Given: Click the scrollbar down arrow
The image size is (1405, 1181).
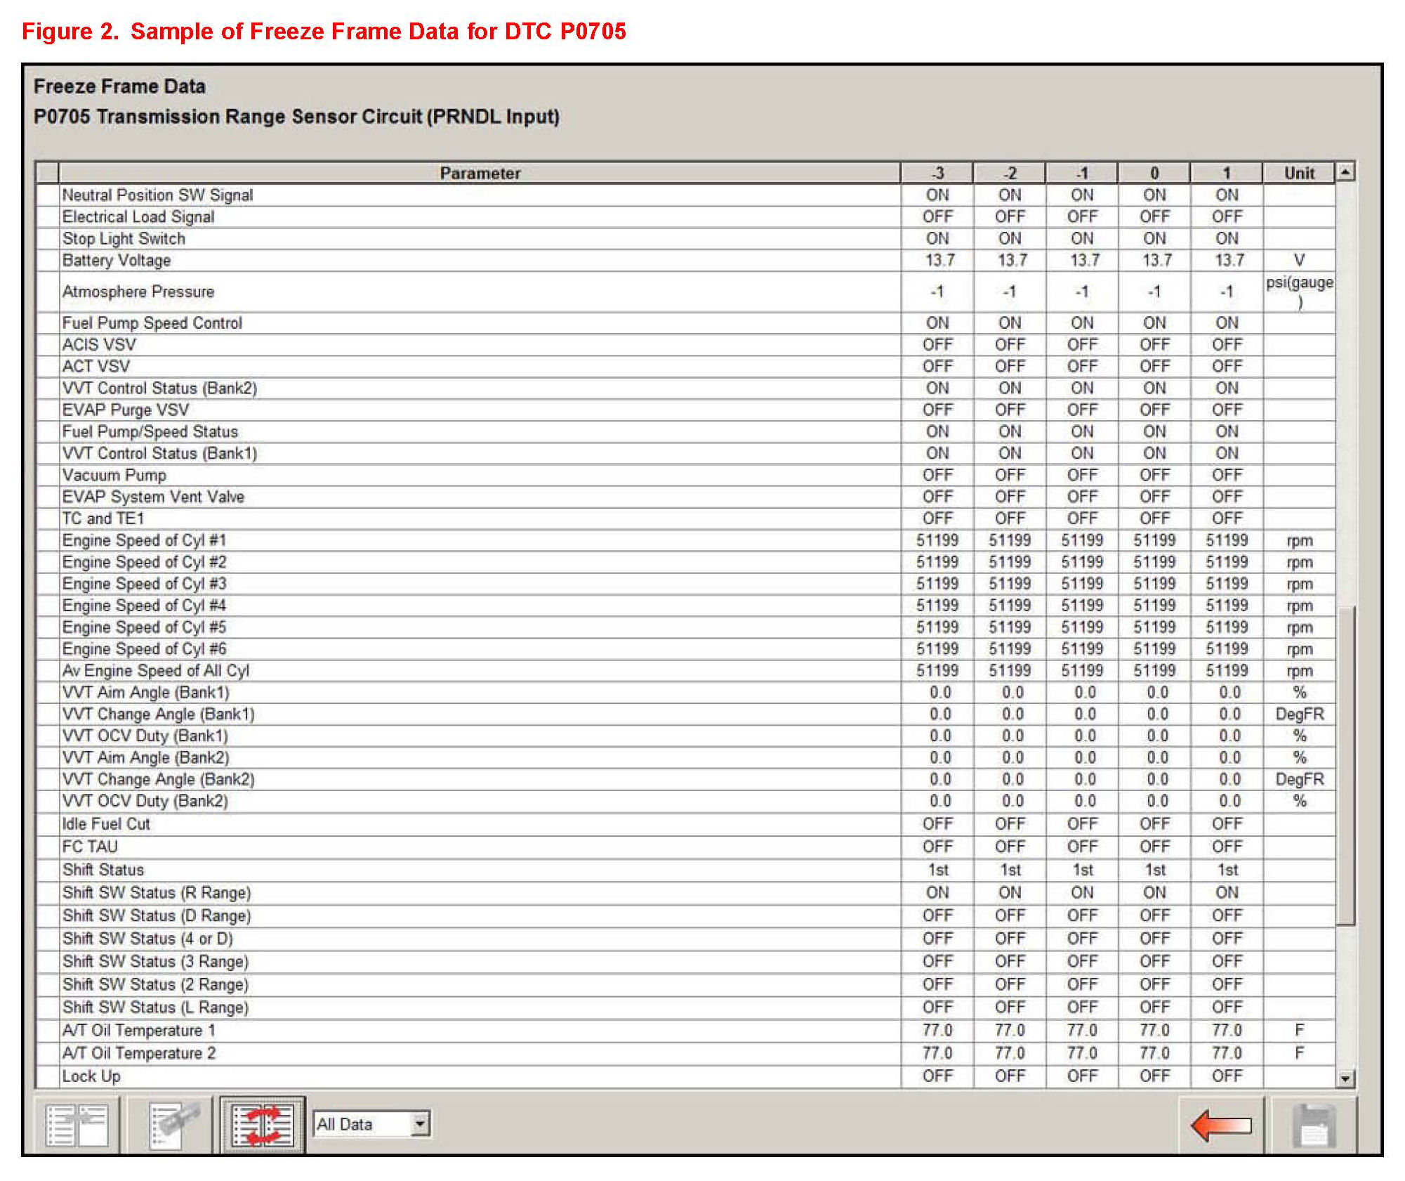Looking at the screenshot, I should pos(1345,1078).
